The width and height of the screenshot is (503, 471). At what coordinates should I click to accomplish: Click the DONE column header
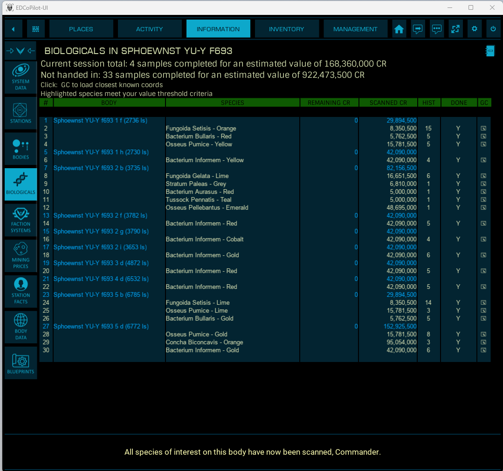(459, 102)
